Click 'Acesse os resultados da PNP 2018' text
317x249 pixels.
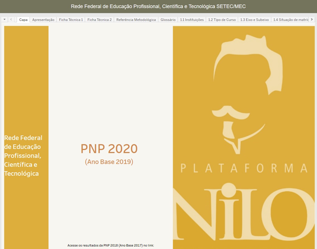(111, 245)
